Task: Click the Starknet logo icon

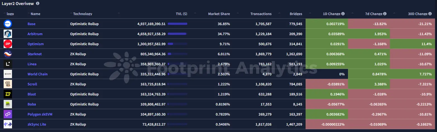Action: (x=8, y=54)
